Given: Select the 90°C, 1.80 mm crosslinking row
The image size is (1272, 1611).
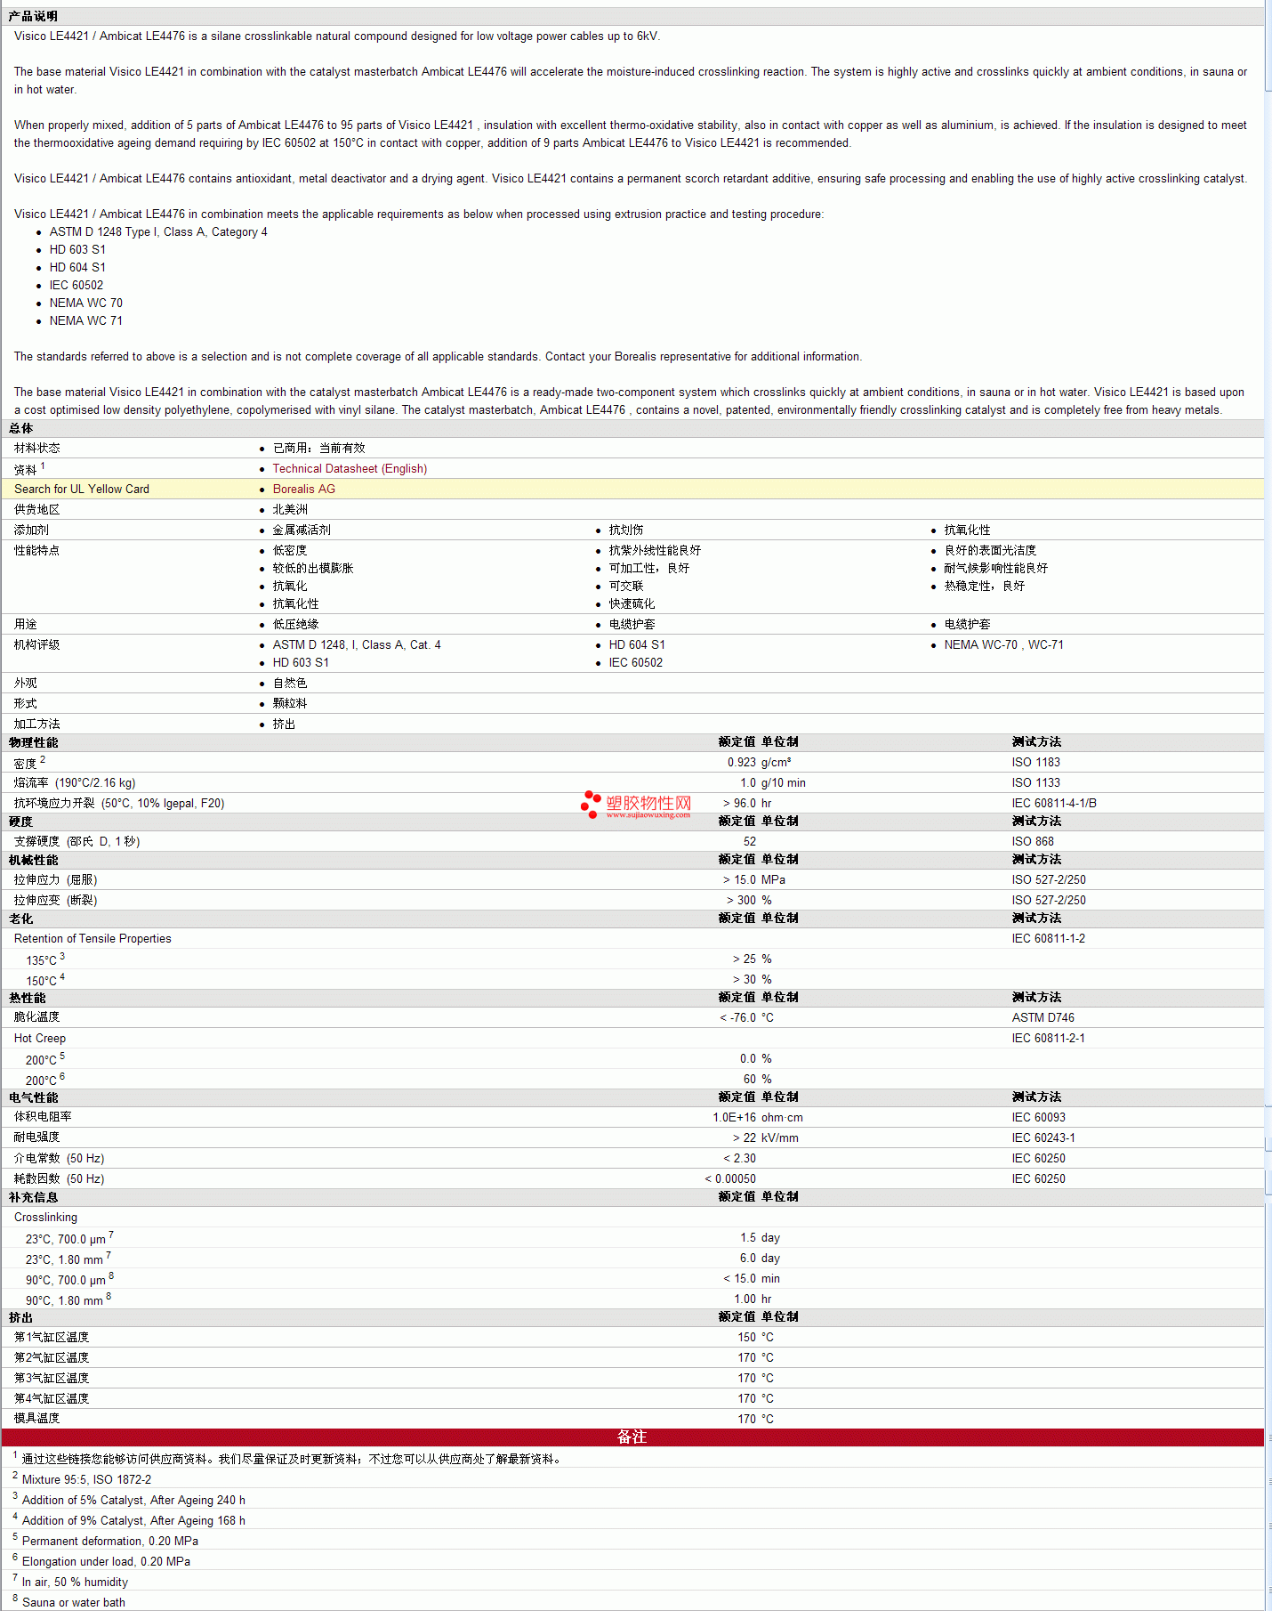Looking at the screenshot, I should pos(632,1299).
